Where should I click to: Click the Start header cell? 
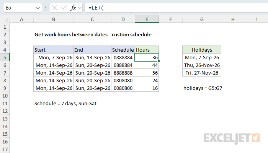coord(54,50)
